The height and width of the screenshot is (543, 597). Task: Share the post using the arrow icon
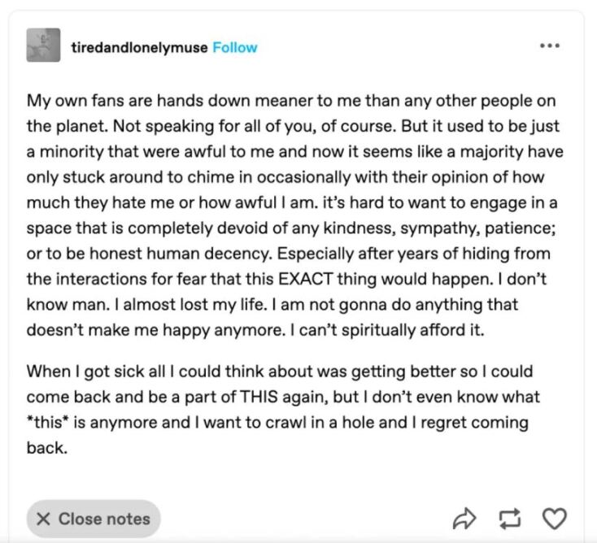point(464,518)
